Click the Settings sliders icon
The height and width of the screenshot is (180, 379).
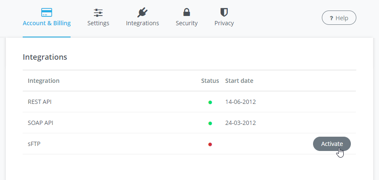(x=98, y=13)
